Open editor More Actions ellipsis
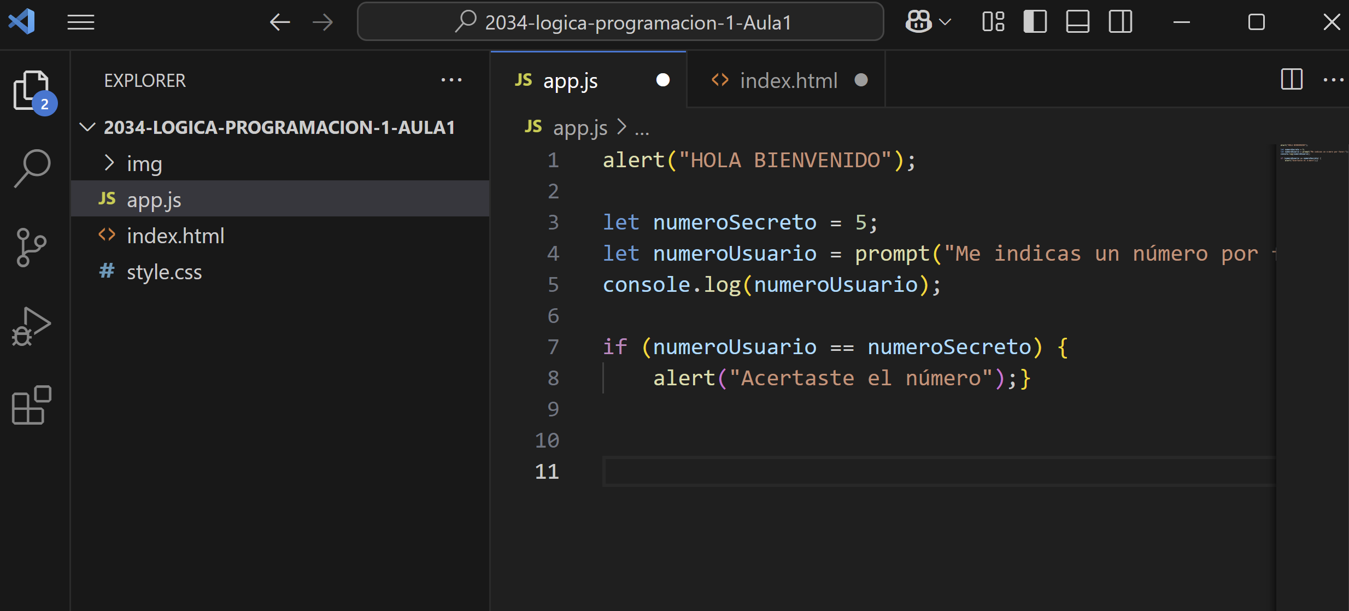 [1334, 80]
